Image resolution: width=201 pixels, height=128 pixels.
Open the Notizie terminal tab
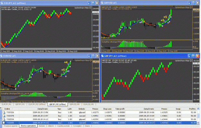point(42,126)
